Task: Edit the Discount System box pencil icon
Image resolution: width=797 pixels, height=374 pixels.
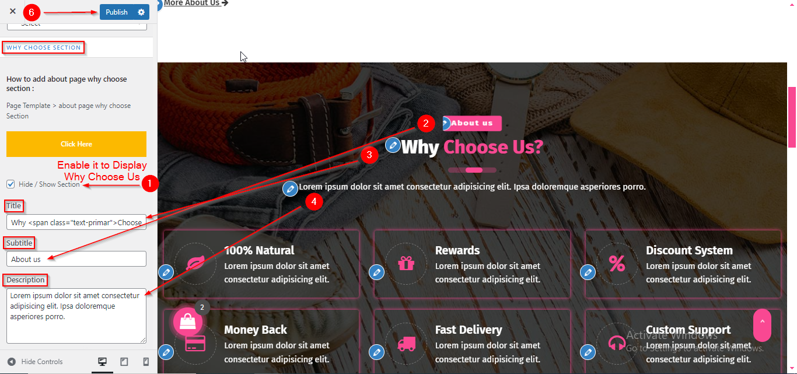Action: pyautogui.click(x=588, y=272)
